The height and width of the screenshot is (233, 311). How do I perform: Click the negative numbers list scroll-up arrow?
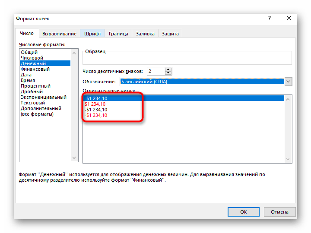(288, 99)
